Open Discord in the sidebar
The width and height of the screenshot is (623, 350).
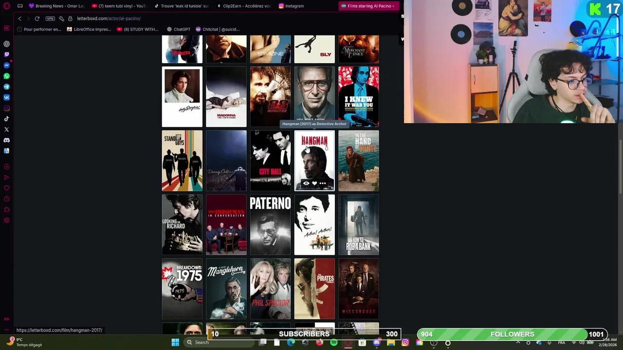(6, 140)
